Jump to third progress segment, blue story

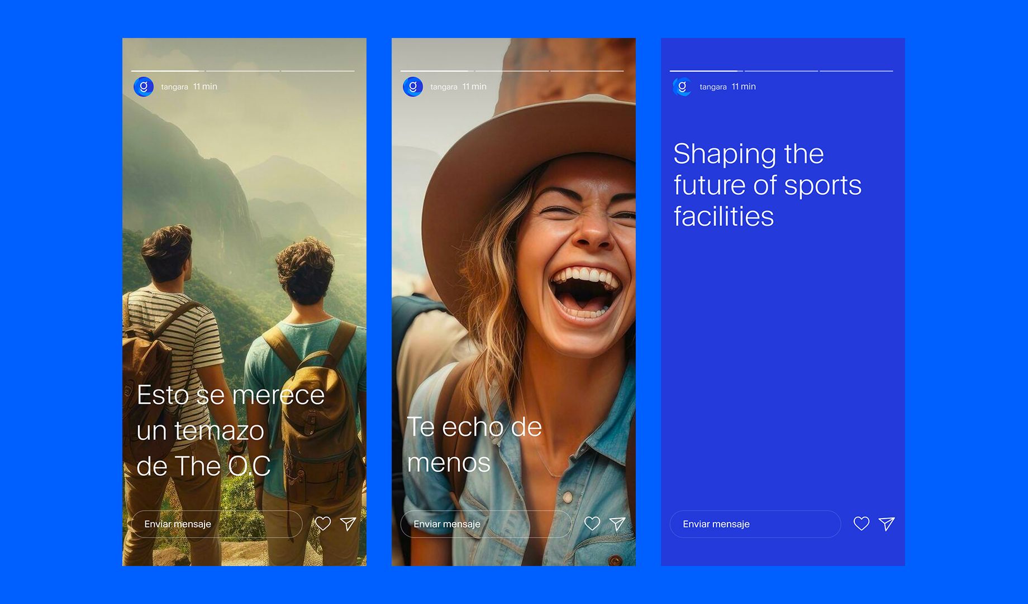[856, 71]
